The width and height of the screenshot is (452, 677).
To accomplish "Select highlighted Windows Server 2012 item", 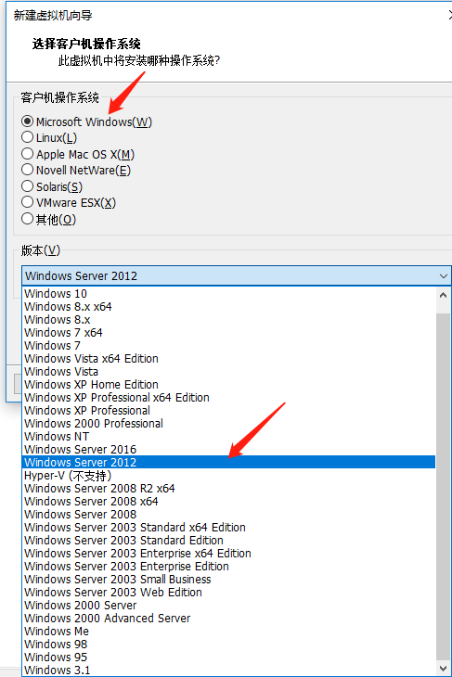I will tap(228, 462).
